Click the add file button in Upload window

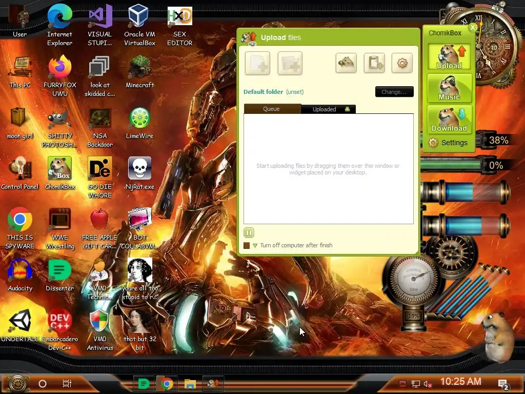[x=257, y=63]
